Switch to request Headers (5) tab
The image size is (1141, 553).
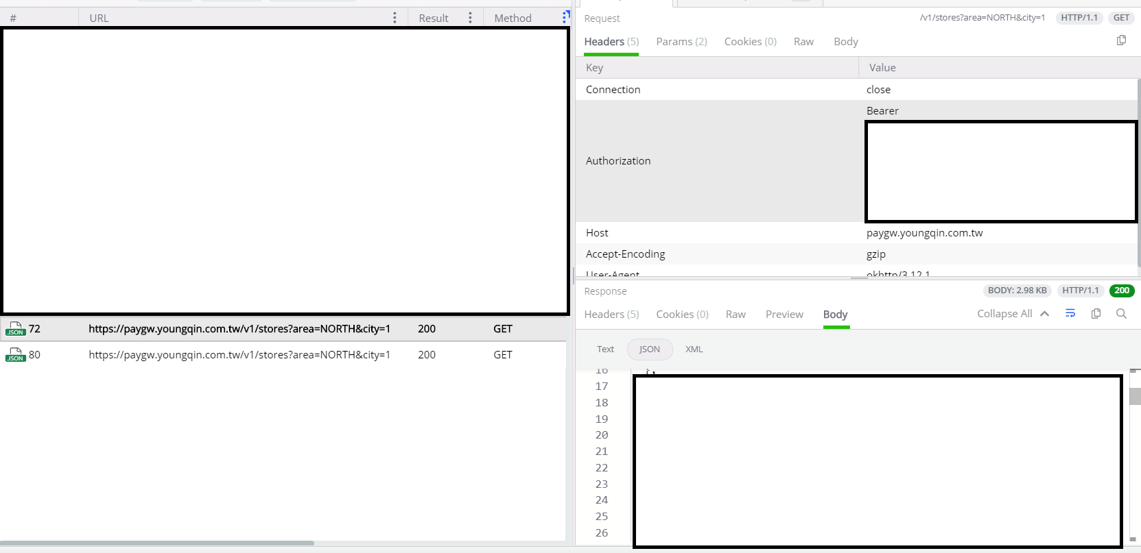click(611, 42)
